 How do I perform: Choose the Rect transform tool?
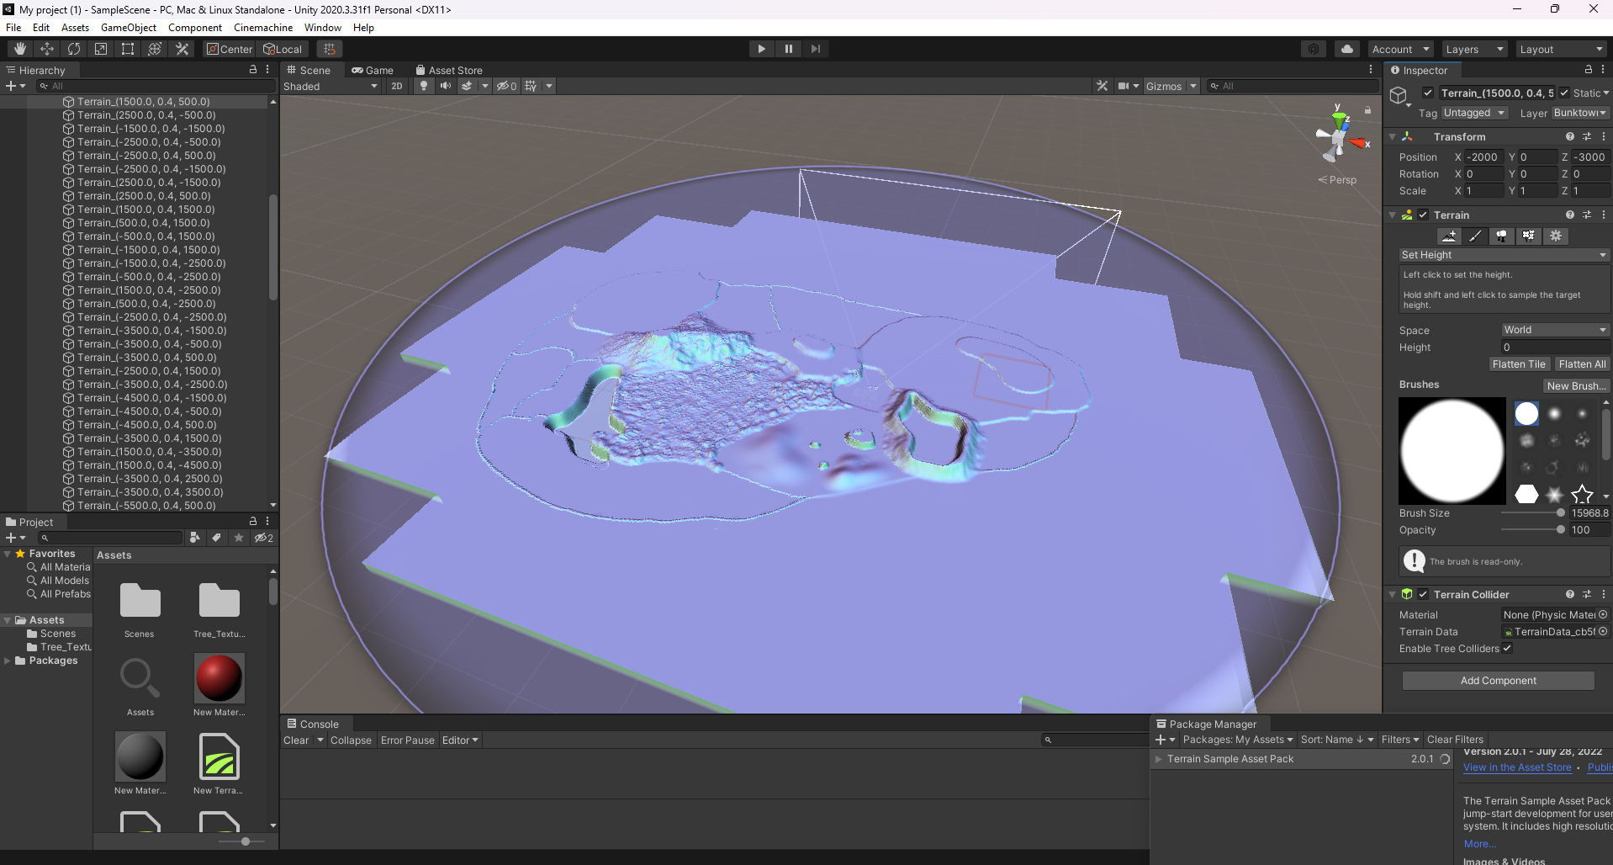coord(128,49)
